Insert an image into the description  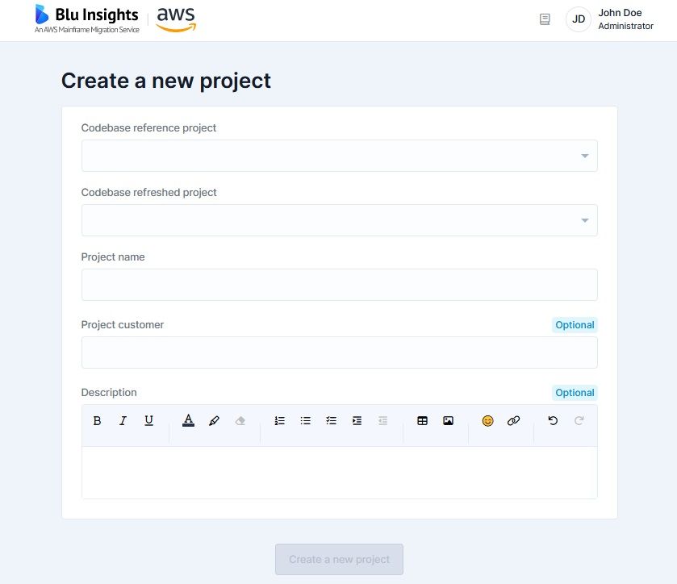tap(448, 420)
